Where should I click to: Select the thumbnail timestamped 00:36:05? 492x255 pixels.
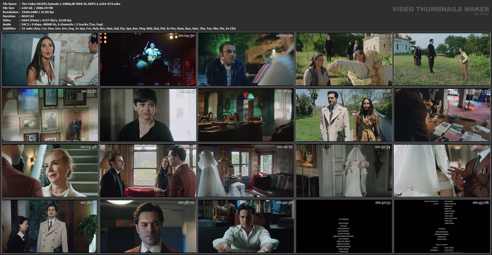pos(50,226)
